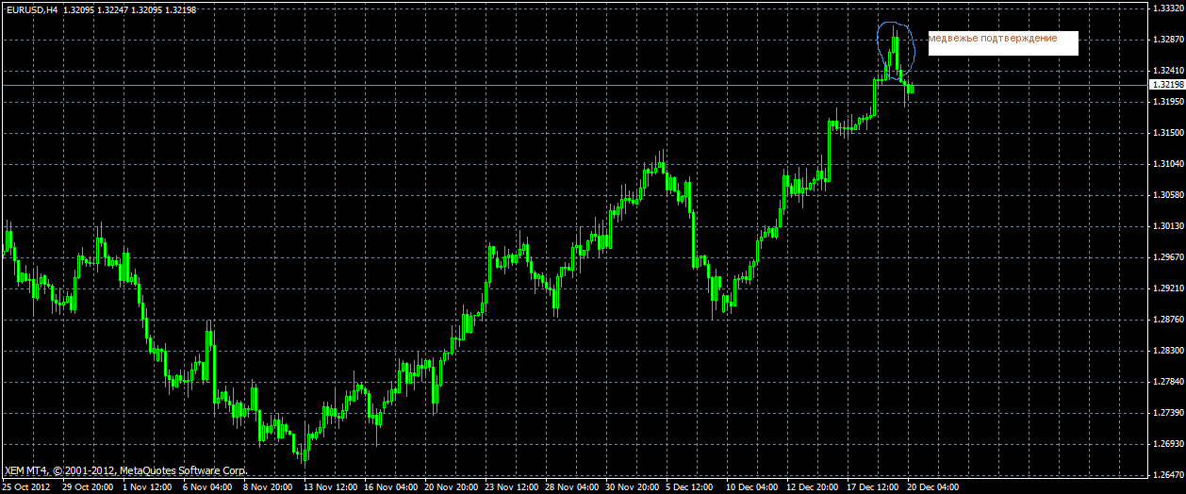Click the '13 Nov 12:00' time axis label
Image resolution: width=1186 pixels, height=494 pixels.
(330, 487)
